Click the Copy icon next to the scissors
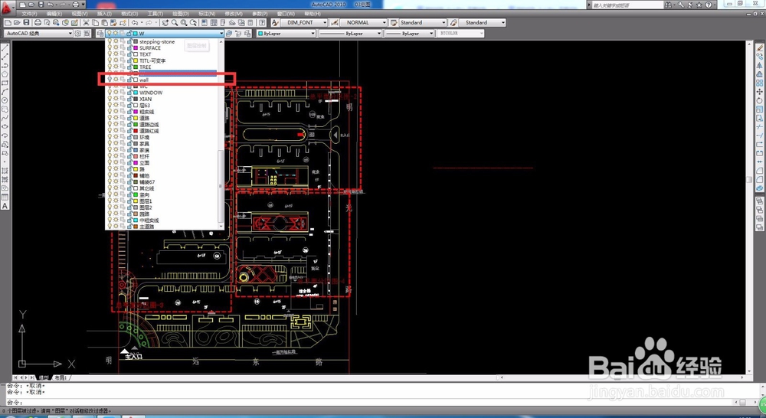 (95, 22)
